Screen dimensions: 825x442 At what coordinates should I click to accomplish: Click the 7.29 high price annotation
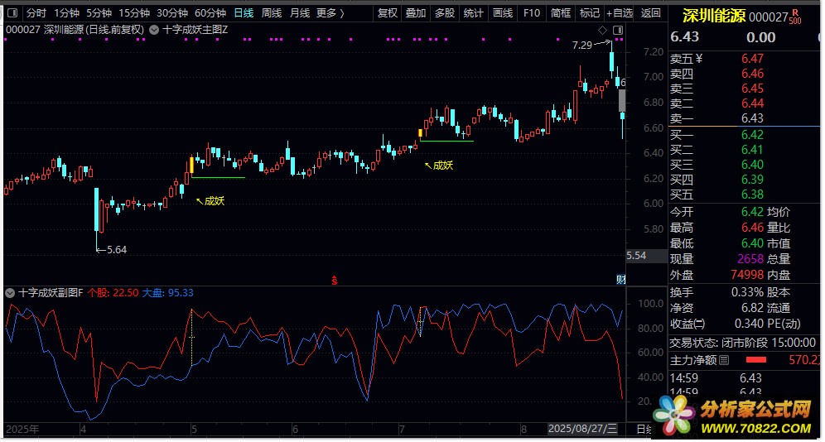582,46
